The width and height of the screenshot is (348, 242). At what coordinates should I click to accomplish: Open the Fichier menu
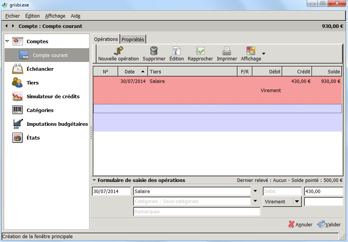pyautogui.click(x=12, y=16)
